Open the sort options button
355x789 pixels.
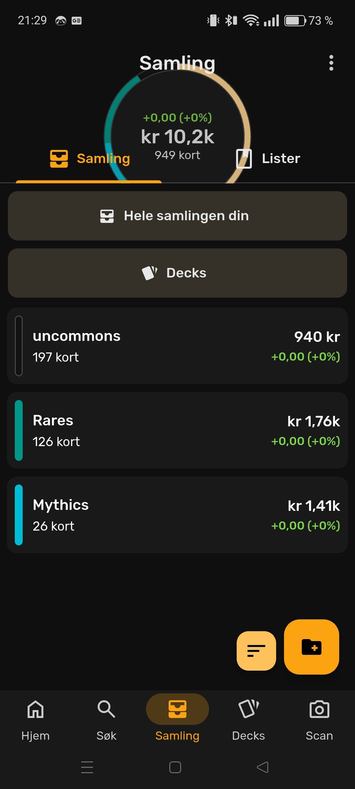coord(256,651)
